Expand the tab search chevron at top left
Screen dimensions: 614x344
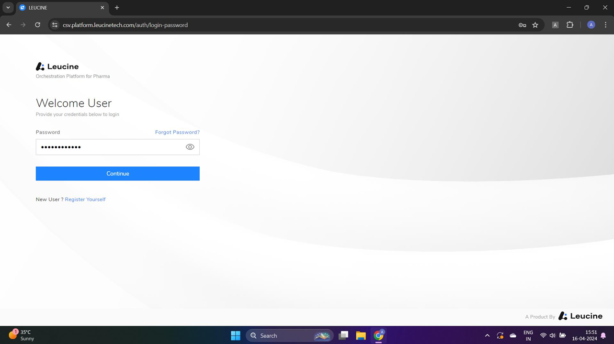click(8, 8)
